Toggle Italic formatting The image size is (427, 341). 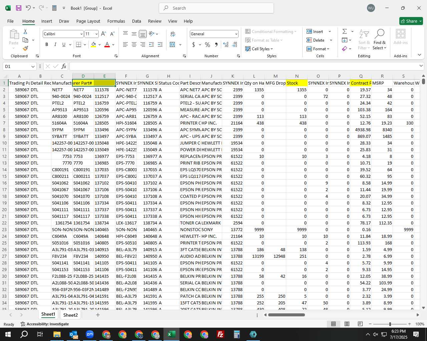point(55,44)
